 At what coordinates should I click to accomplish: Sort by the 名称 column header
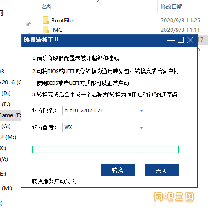tap(47, 7)
